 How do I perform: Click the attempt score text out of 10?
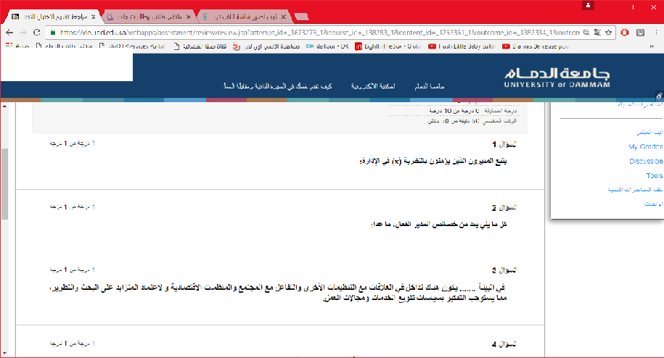coord(473,111)
